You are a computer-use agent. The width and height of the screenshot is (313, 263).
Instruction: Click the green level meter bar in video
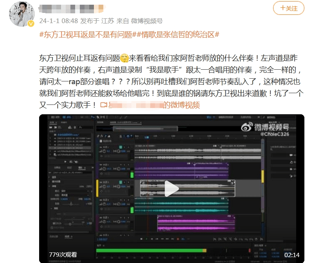click(x=149, y=250)
